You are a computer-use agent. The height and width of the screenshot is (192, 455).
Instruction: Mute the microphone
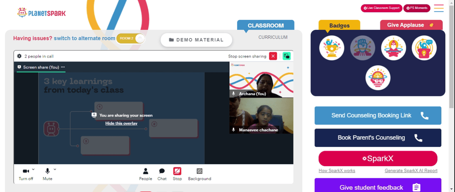point(47,174)
